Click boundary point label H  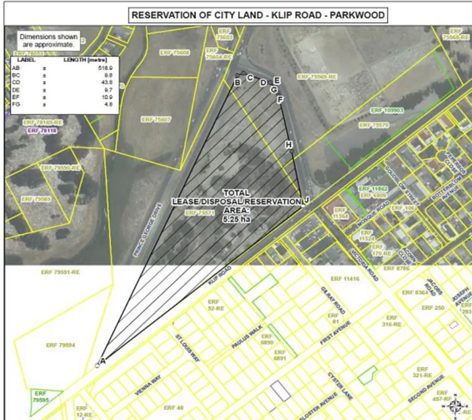click(x=289, y=145)
